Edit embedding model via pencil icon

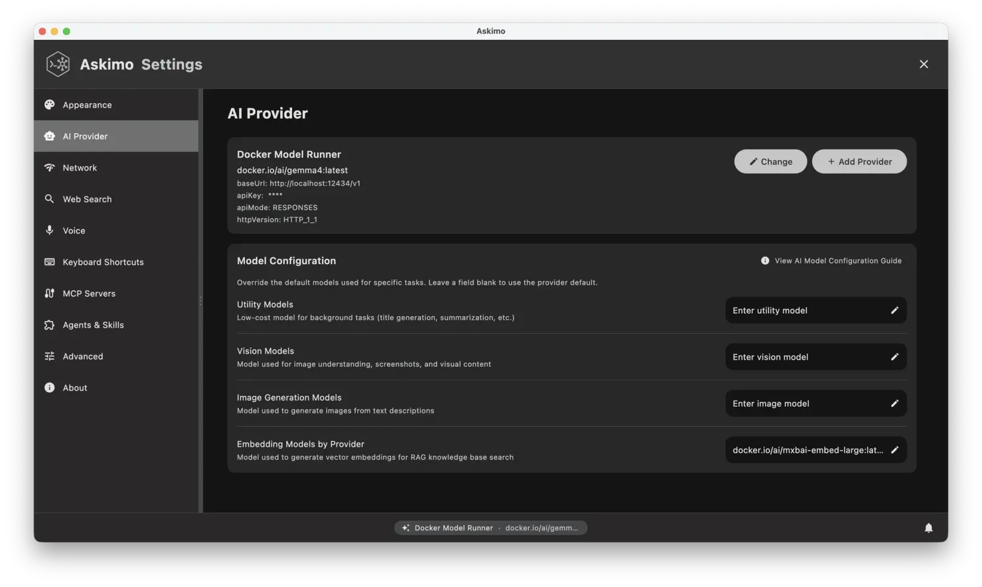894,450
